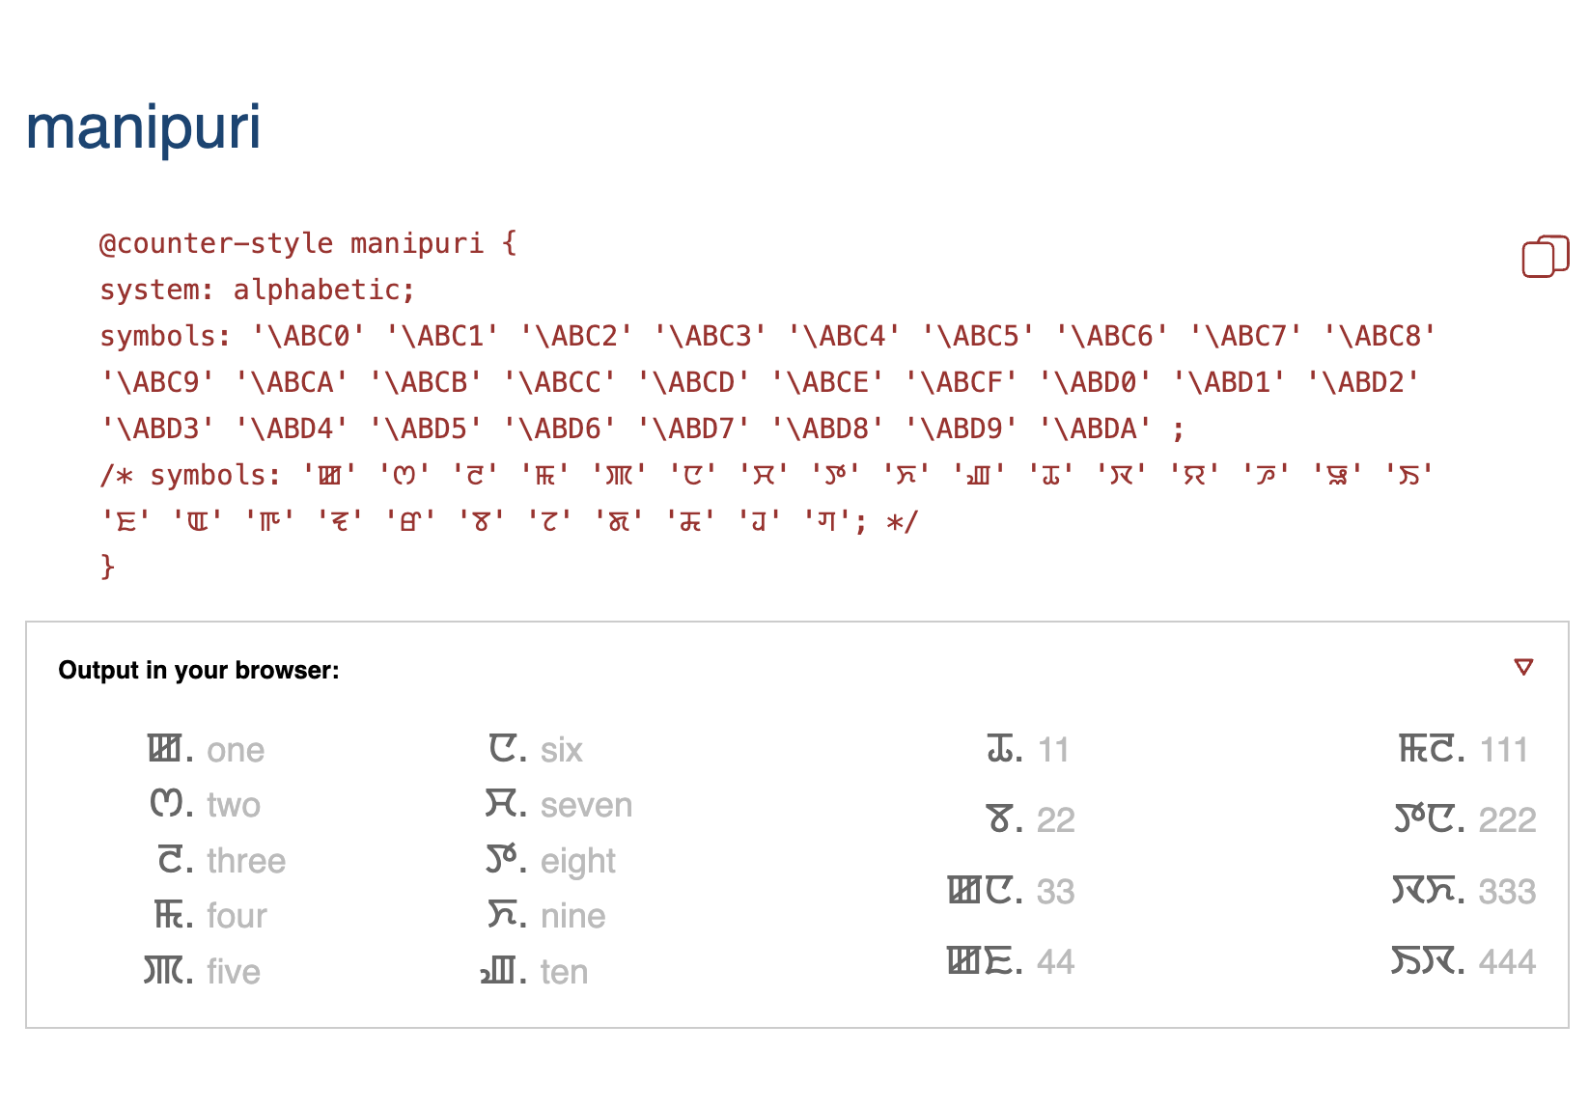Screen dimensions: 1589x1108
Task: Click the list item labeled 'ten'
Action: (564, 972)
